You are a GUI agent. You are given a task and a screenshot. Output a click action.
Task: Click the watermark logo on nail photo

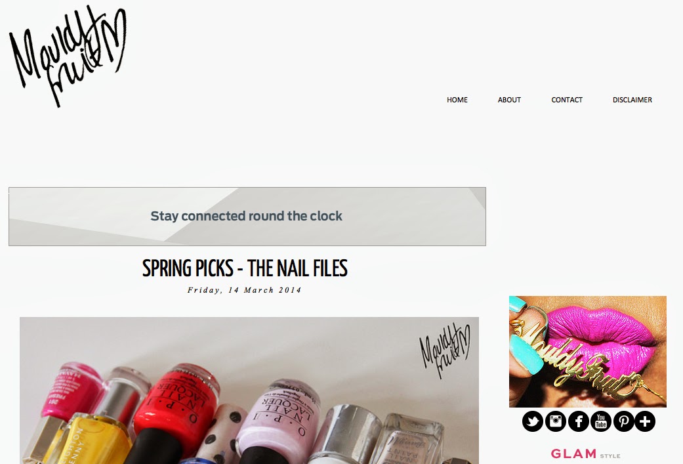[x=445, y=350]
